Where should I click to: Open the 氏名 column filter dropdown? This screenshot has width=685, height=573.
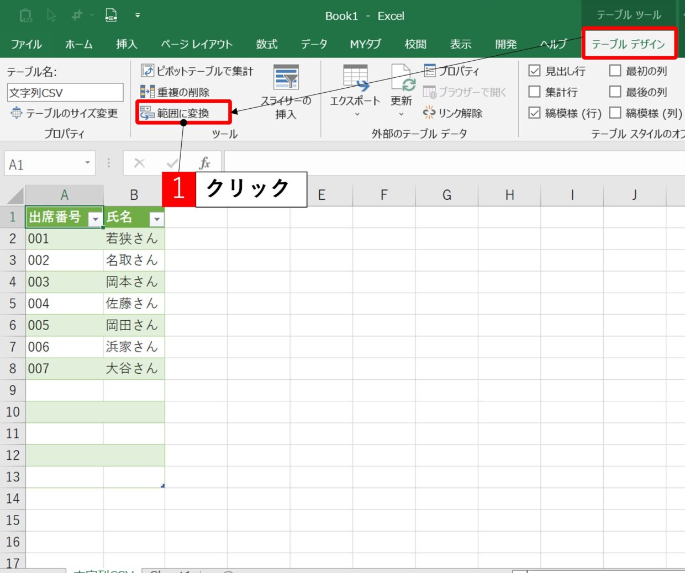[x=157, y=219]
